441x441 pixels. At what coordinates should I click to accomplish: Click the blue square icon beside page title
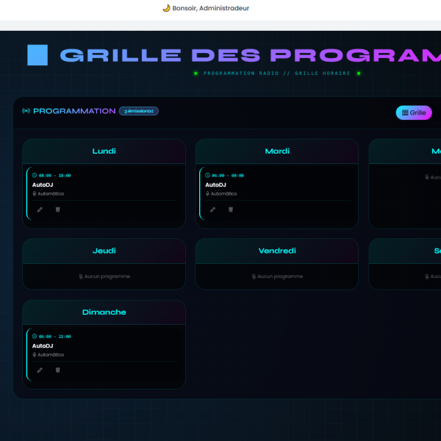[37, 55]
